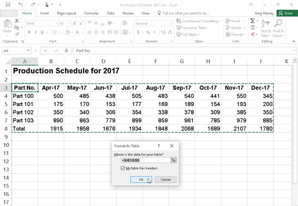
Task: Click the Wrap Text icon
Action: (125, 23)
